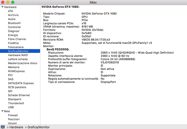187x129 pixels.
Task: Select Firewall under Rete
Action: pyautogui.click(x=13, y=115)
